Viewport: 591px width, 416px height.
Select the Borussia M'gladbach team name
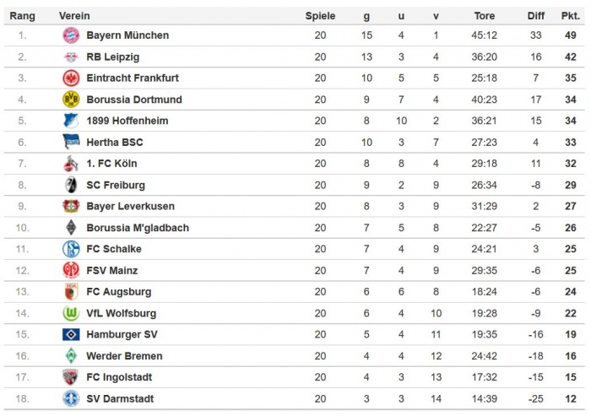click(137, 228)
